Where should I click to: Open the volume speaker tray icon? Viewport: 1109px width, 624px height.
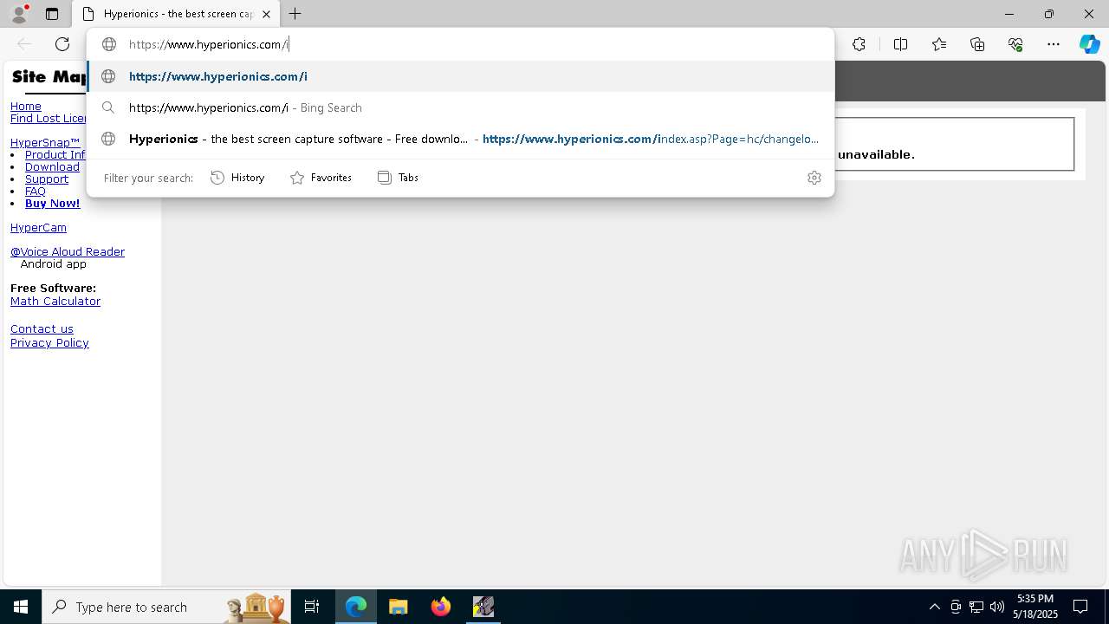997,607
